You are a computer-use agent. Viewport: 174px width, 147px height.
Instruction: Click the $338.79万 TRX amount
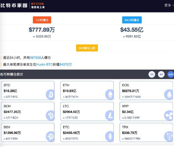point(130,133)
